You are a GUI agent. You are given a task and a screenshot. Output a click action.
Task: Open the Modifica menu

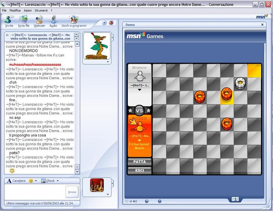tap(15, 10)
